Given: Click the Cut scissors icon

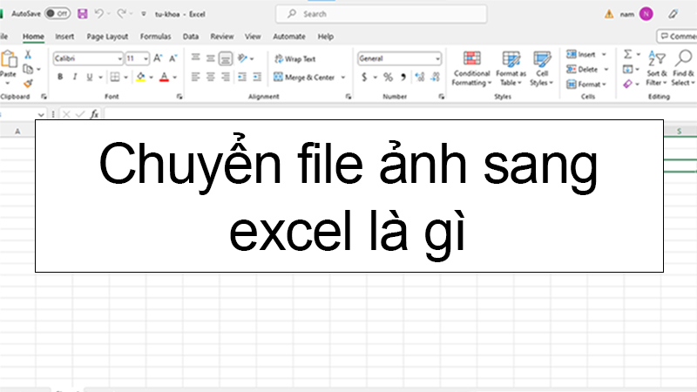Looking at the screenshot, I should [28, 55].
